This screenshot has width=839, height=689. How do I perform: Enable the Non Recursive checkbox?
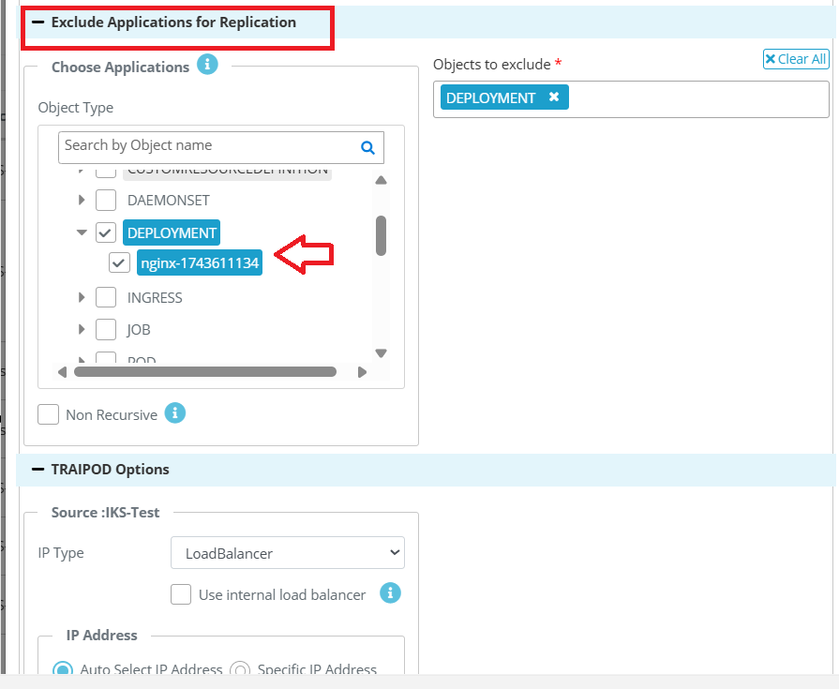[48, 414]
